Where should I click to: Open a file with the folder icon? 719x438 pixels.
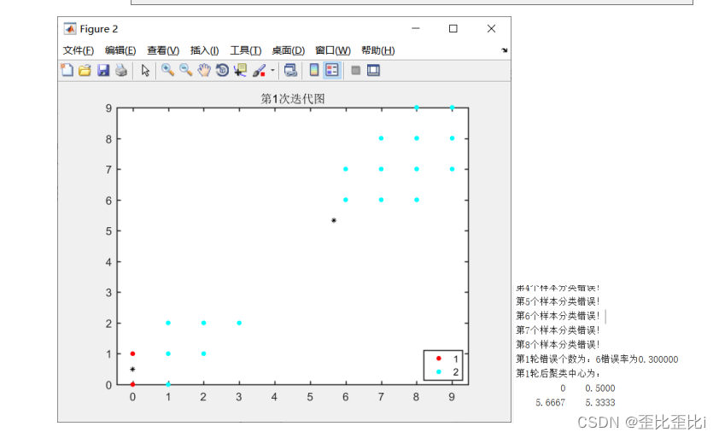(x=85, y=70)
